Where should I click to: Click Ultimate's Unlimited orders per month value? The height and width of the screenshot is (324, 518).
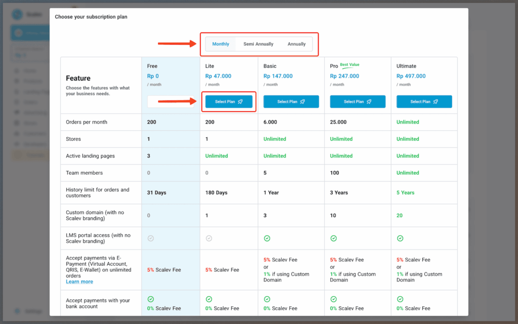408,122
